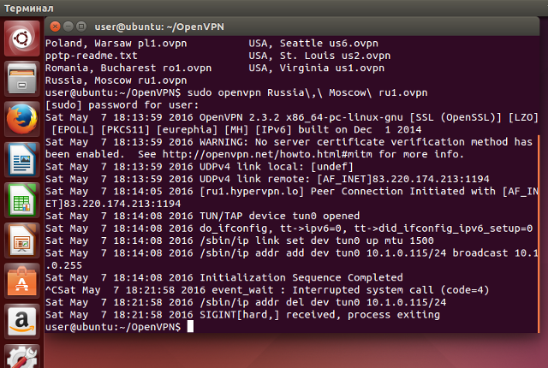Maximize the terminal window
This screenshot has height=368, width=548.
point(81,27)
